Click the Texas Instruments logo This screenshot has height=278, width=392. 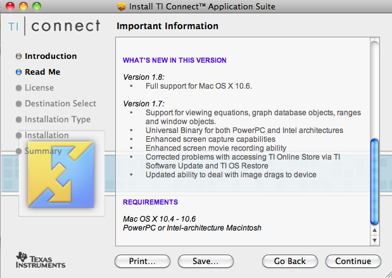(40, 260)
